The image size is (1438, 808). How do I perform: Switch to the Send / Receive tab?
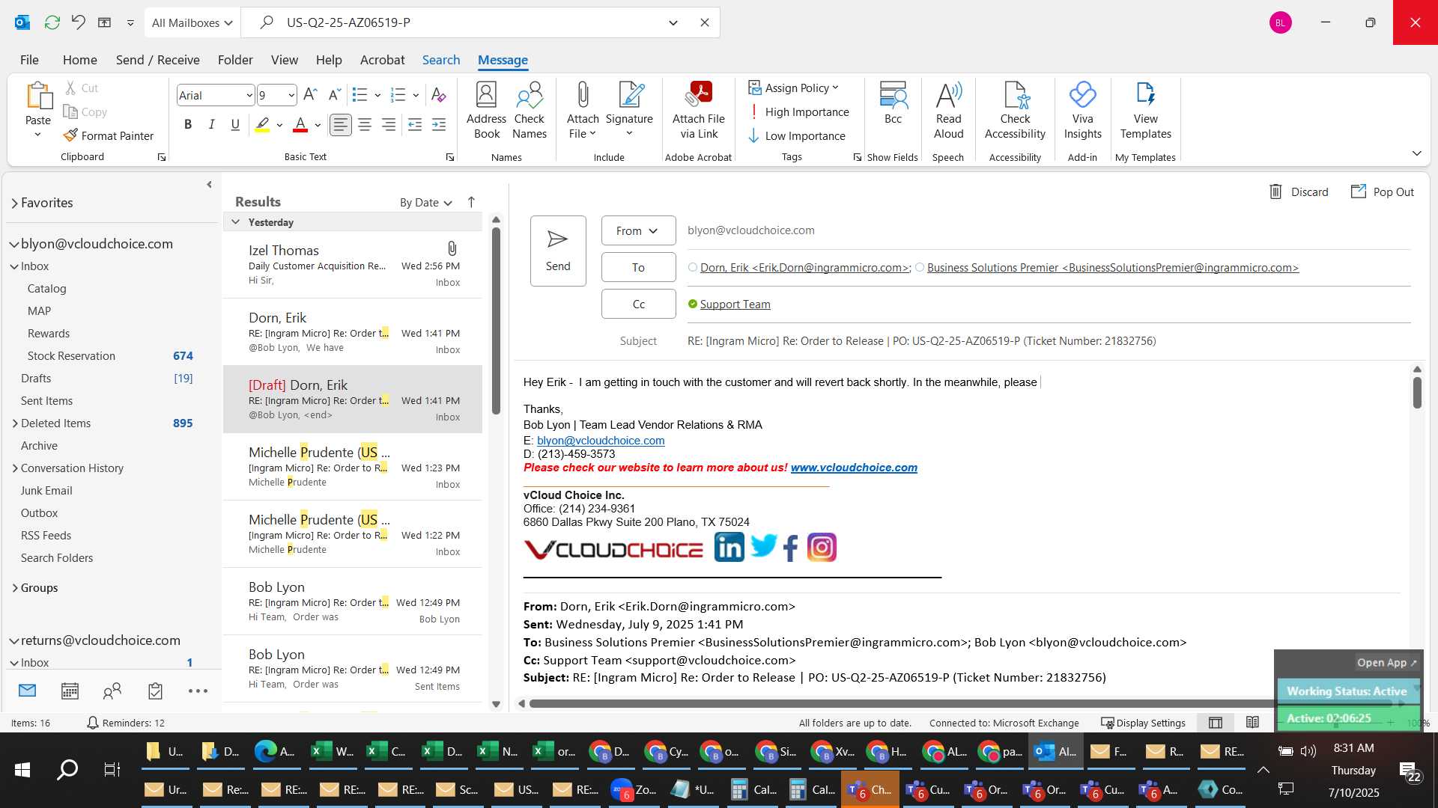pyautogui.click(x=157, y=60)
